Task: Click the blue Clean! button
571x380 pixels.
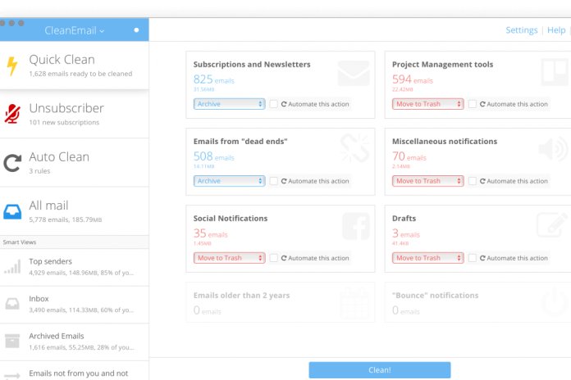Action: 380,370
